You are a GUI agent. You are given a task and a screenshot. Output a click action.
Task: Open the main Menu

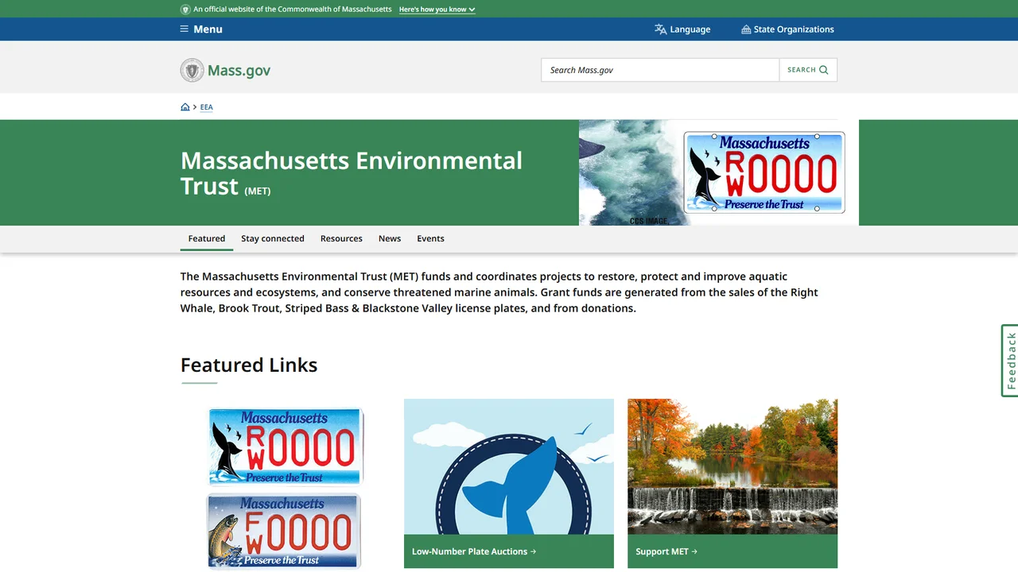(x=201, y=29)
